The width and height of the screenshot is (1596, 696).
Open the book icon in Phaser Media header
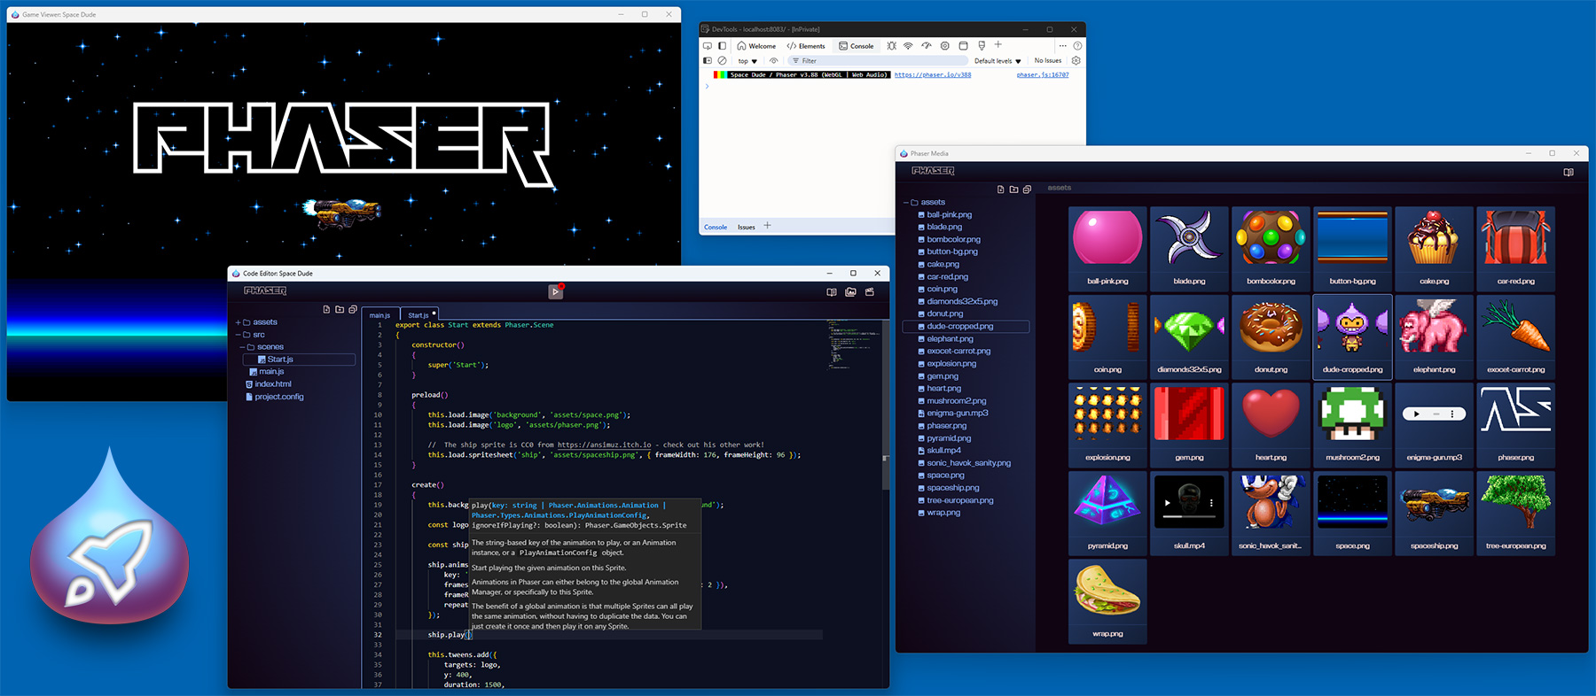click(1569, 173)
